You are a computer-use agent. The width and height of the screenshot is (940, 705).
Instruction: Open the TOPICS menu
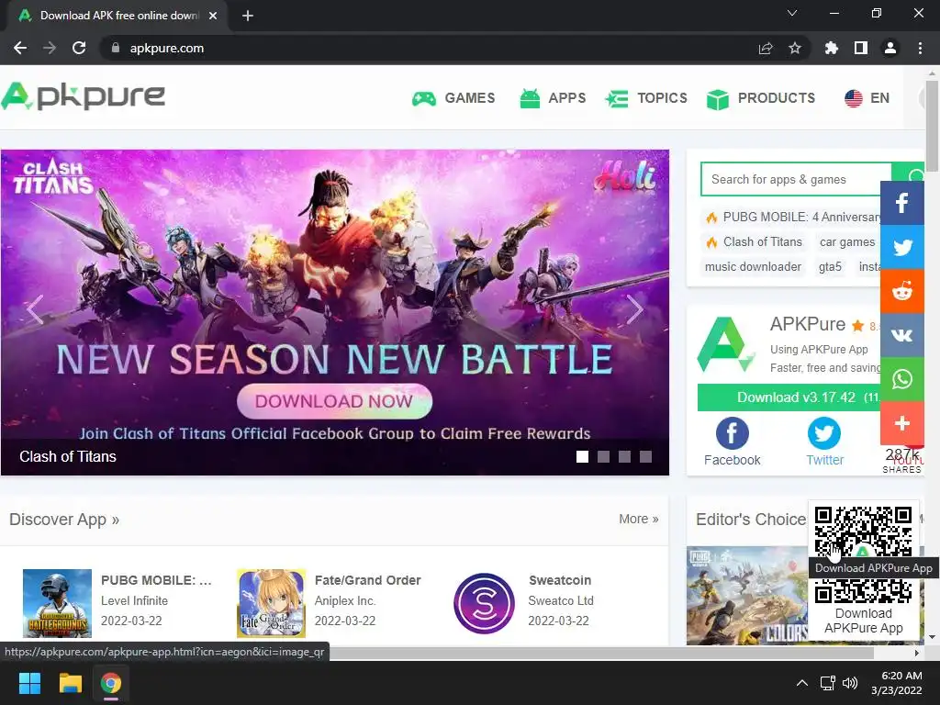tap(646, 98)
